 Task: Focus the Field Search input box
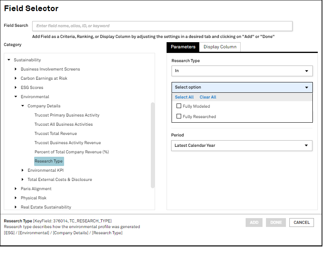pyautogui.click(x=162, y=26)
